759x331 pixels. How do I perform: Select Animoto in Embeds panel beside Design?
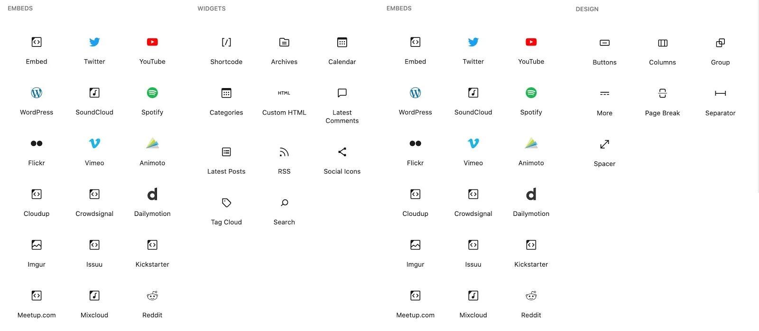pos(531,152)
